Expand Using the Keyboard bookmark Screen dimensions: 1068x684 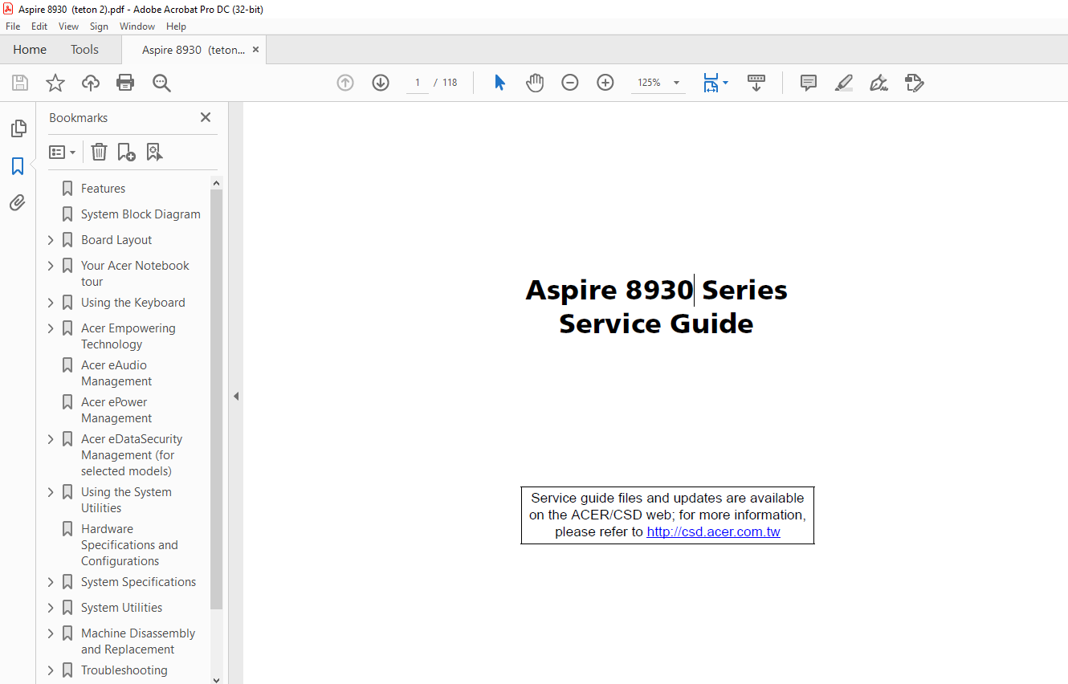[x=51, y=303]
